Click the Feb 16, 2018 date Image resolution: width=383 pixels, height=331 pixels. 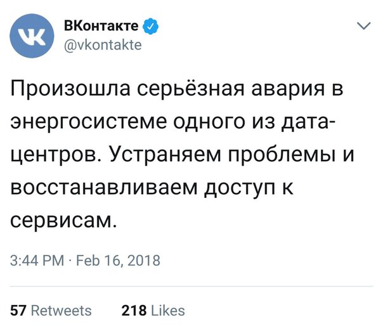pos(118,261)
